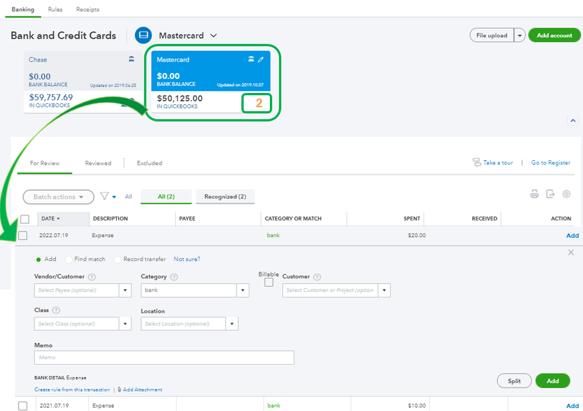Open the For Review tab

[44, 163]
